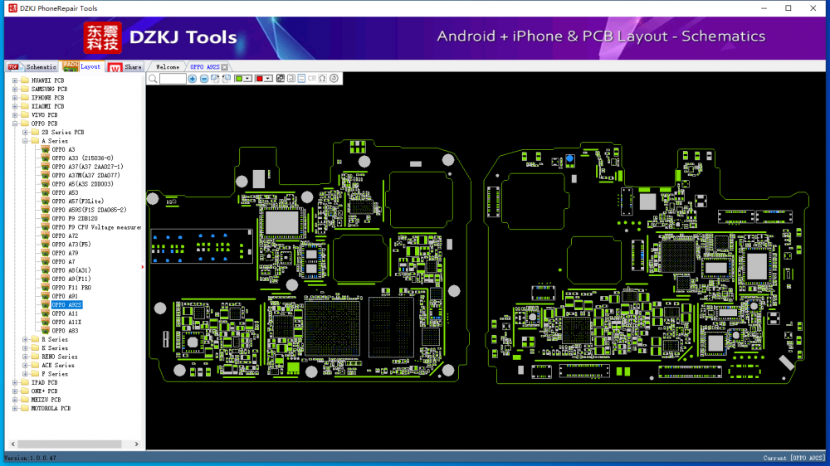Click the CR toolbar icon
Viewport: 830px width, 466px height.
click(312, 79)
